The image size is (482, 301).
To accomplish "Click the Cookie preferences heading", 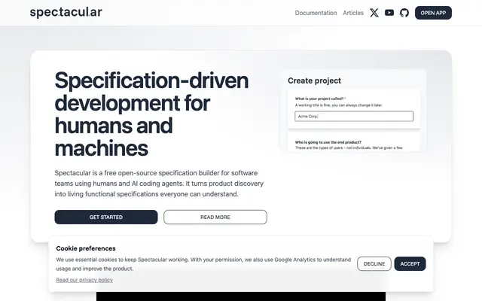I will tap(86, 248).
